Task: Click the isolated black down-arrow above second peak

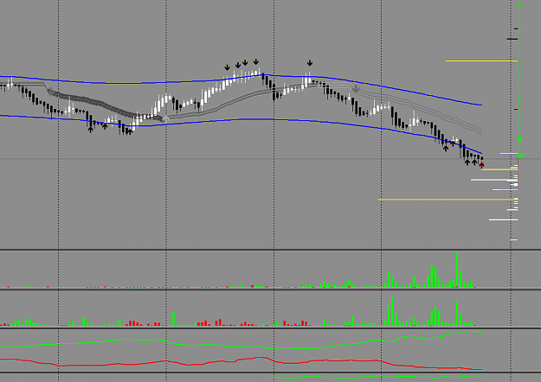Action: pyautogui.click(x=310, y=63)
